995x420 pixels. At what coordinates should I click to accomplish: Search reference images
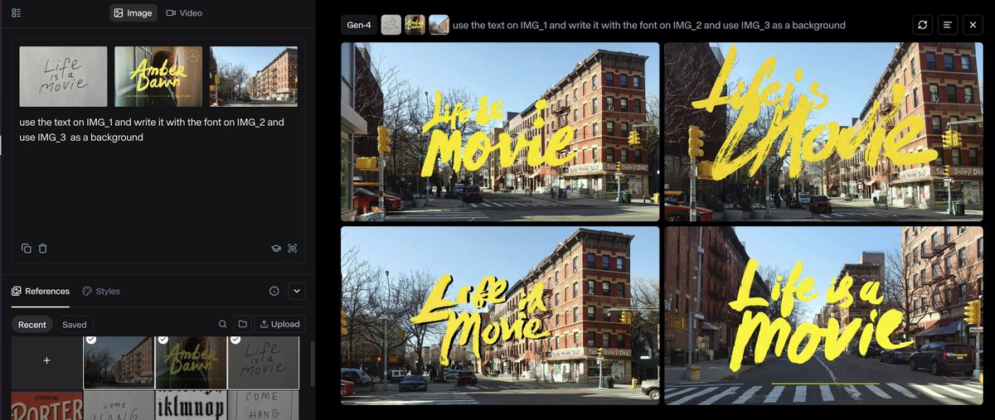(222, 325)
